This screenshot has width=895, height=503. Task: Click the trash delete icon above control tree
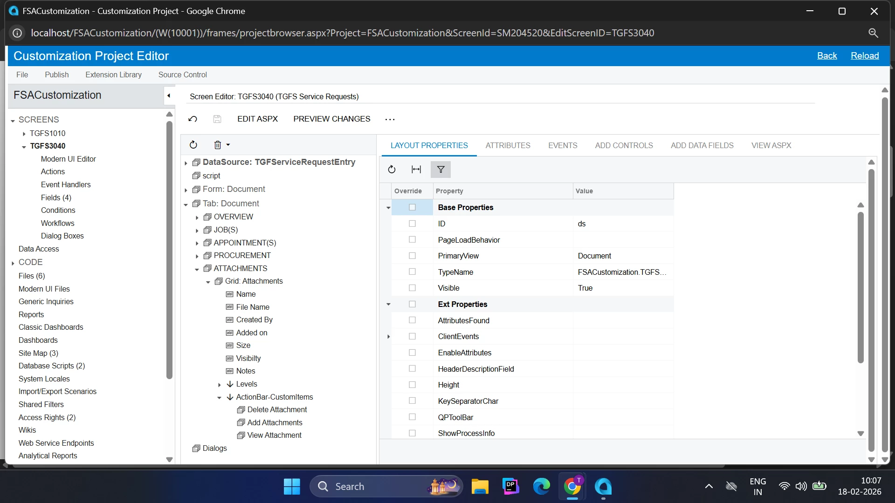[218, 145]
